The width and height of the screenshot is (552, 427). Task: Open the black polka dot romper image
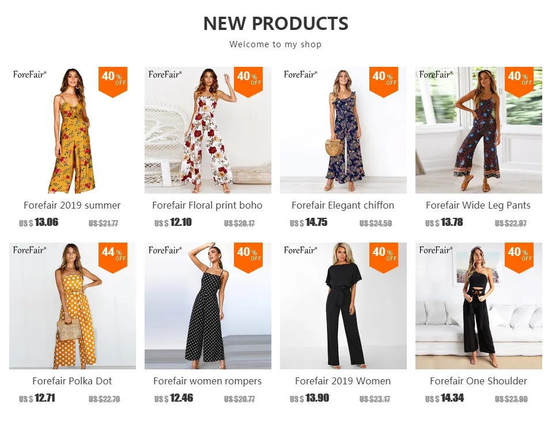[x=207, y=305]
